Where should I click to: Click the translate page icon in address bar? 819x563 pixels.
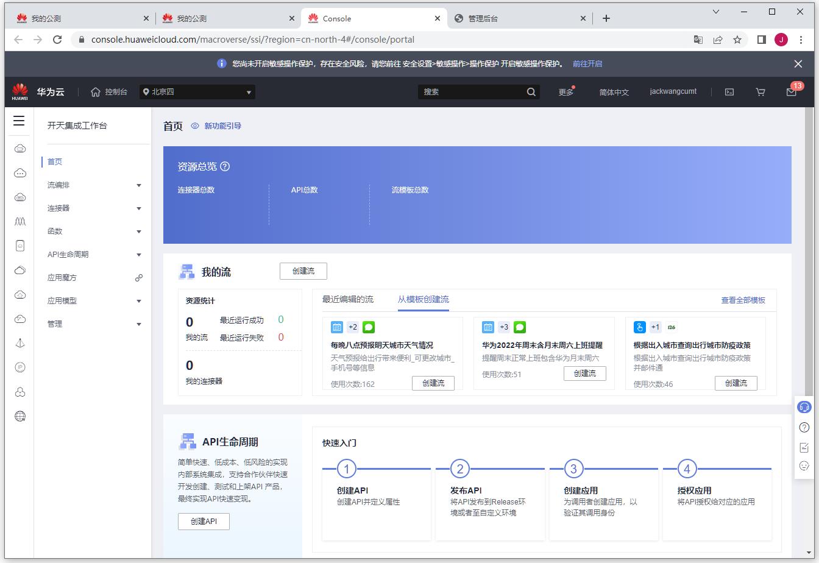tap(698, 40)
